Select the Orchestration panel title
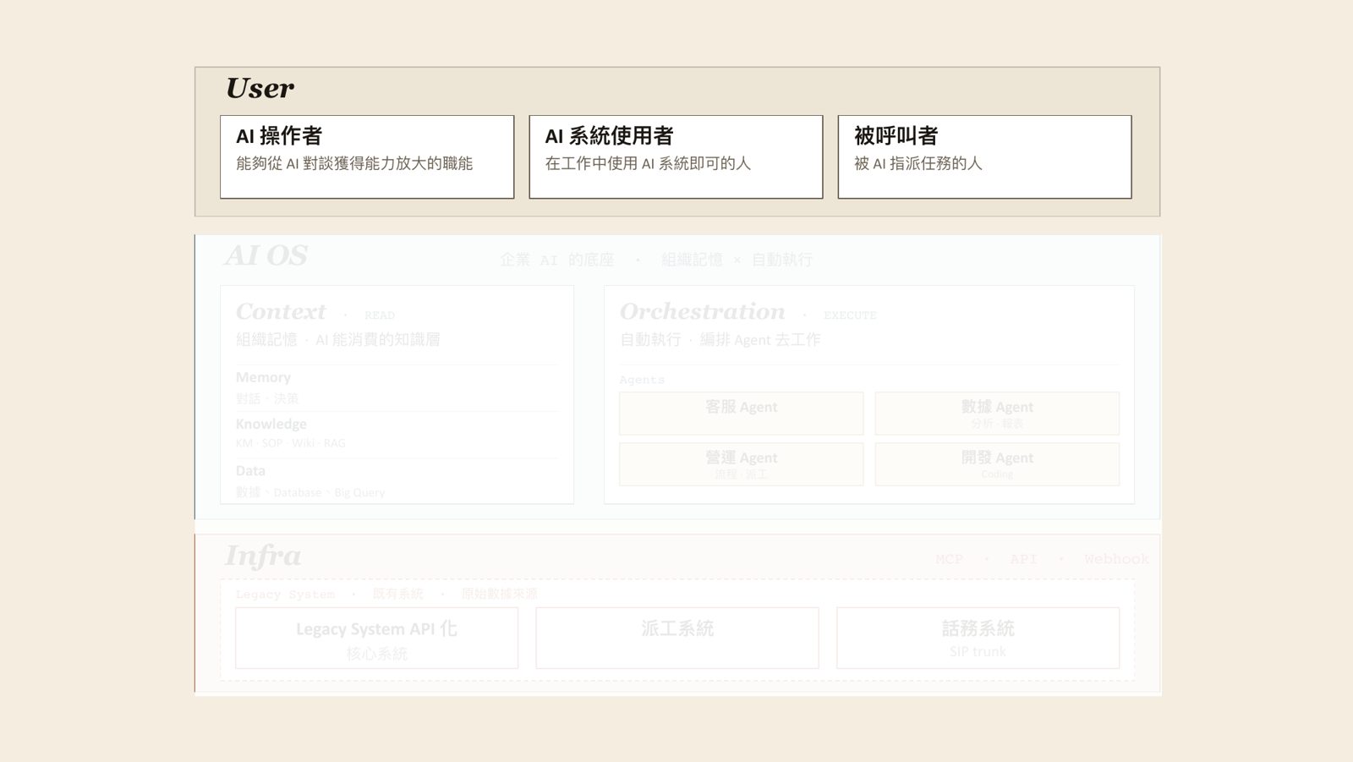The image size is (1353, 762). [702, 311]
